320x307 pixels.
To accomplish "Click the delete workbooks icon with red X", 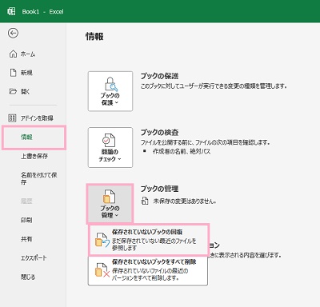I will pos(102,270).
